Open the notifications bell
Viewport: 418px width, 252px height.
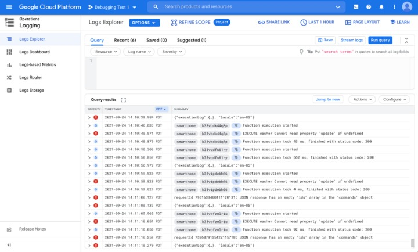pos(381,7)
